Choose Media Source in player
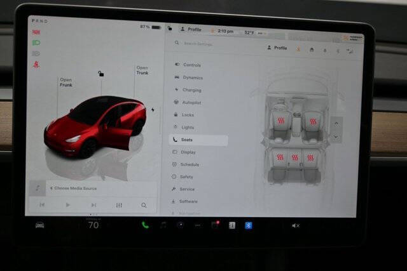The height and width of the screenshot is (271, 407). point(74,188)
